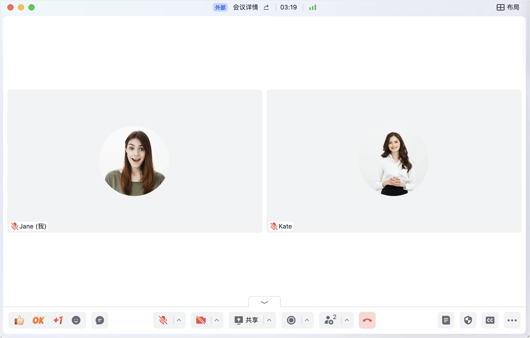Viewport: 530px width, 338px height.
Task: Check the network signal strength indicator
Action: pos(313,7)
